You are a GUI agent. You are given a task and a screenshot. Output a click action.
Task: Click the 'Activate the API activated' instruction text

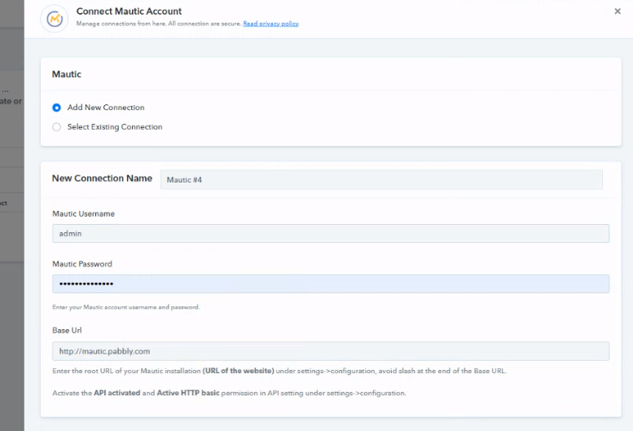(229, 393)
